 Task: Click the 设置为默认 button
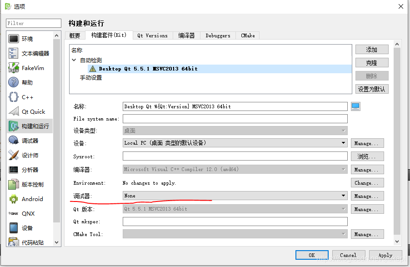coord(372,89)
